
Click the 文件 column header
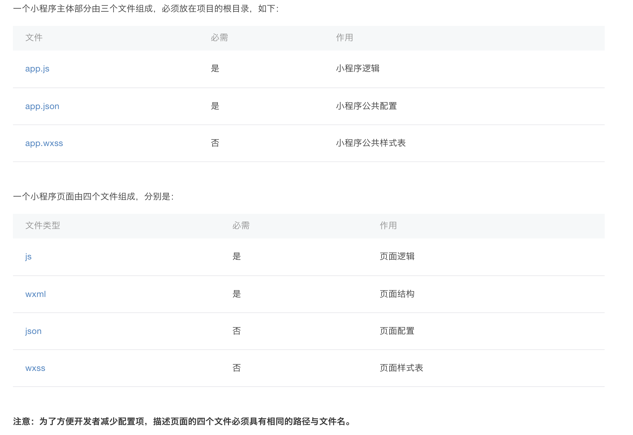pyautogui.click(x=34, y=38)
